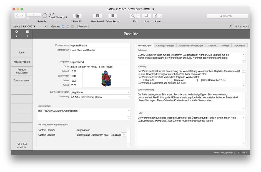Click the sidebar forward chevron
This screenshot has width=261, height=172.
click(27, 36)
